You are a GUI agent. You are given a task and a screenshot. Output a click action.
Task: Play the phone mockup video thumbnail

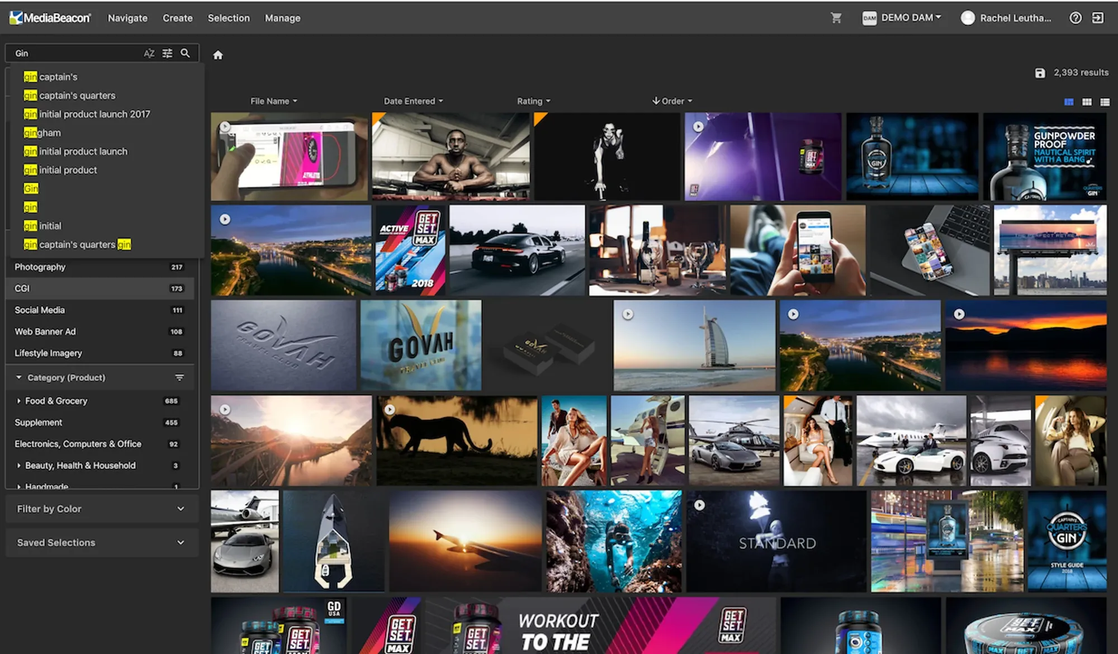point(225,126)
